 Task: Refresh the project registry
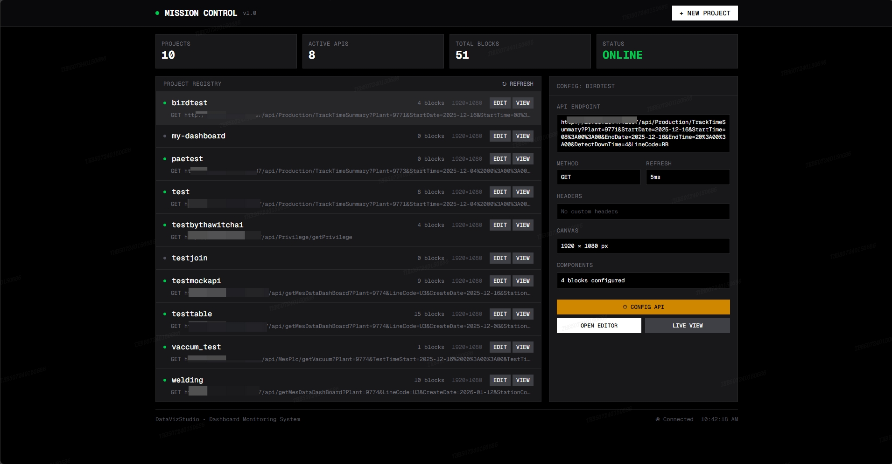(518, 84)
